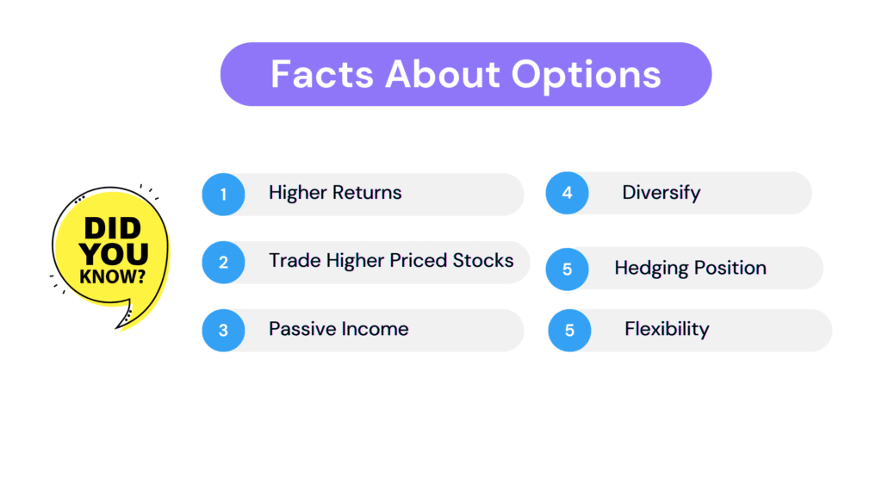Select the Diversify label
This screenshot has height=496, width=882.
pos(661,193)
